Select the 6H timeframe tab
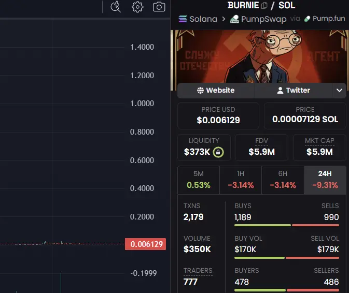This screenshot has width=349, height=293. tap(283, 180)
